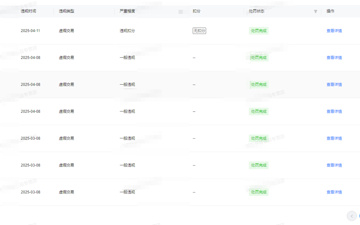Click the 处罚完成 tag on the last row
360x225 pixels.
259,192
